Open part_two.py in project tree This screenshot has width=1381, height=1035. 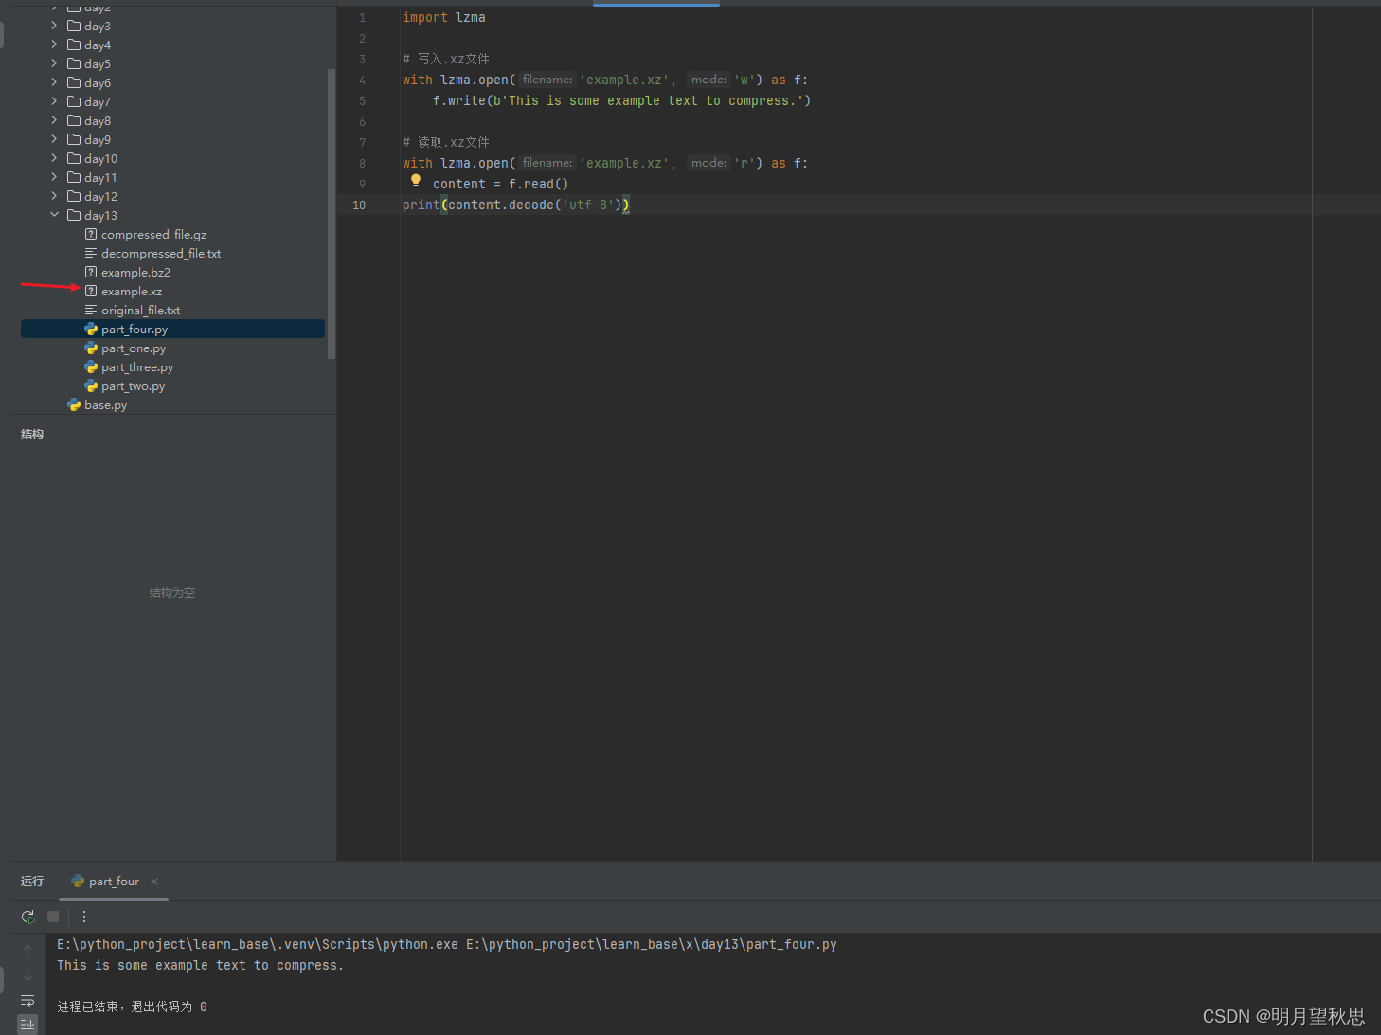pyautogui.click(x=133, y=386)
